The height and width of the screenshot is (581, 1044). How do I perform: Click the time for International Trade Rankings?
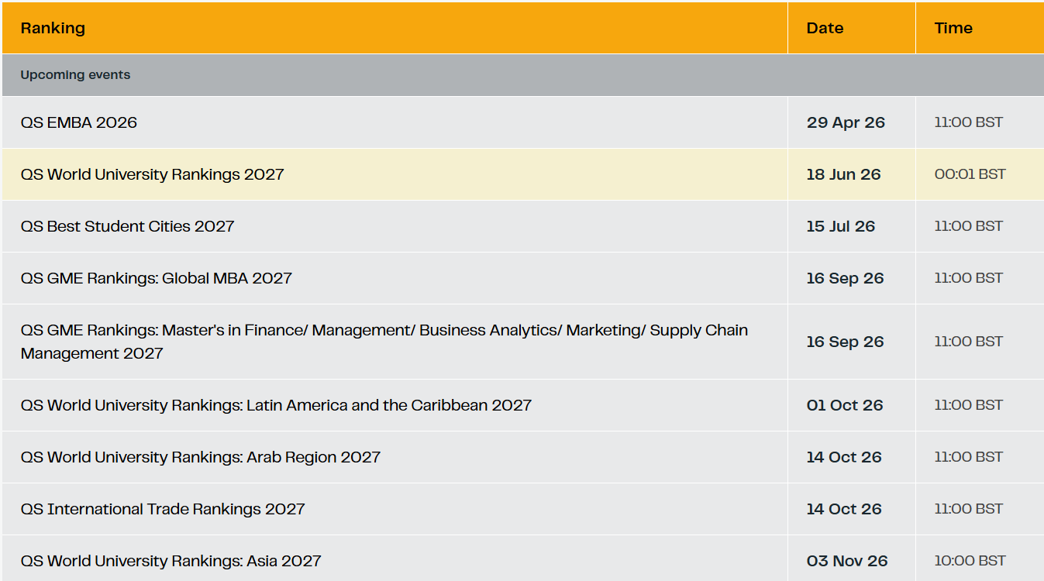tap(969, 509)
